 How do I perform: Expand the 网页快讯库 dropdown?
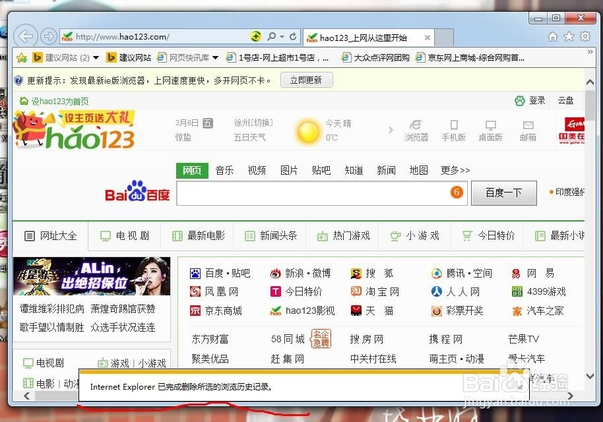pos(215,58)
